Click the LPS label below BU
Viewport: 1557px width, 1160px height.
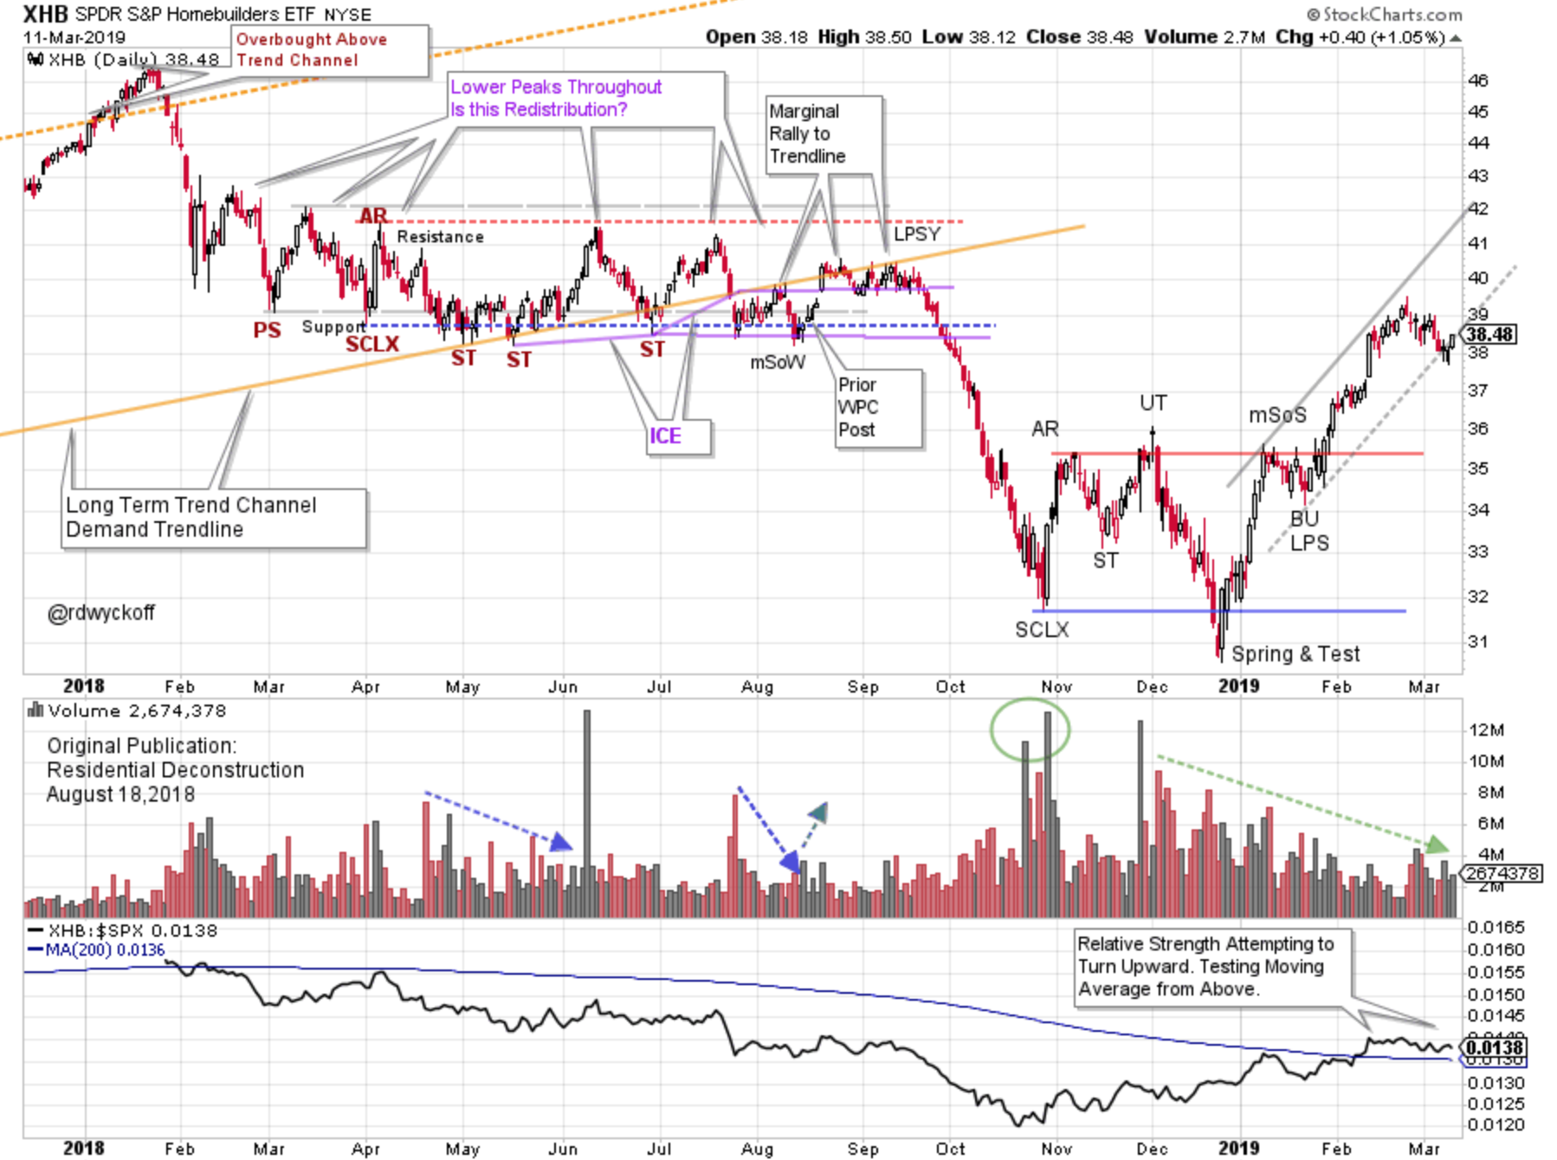coord(1309,544)
